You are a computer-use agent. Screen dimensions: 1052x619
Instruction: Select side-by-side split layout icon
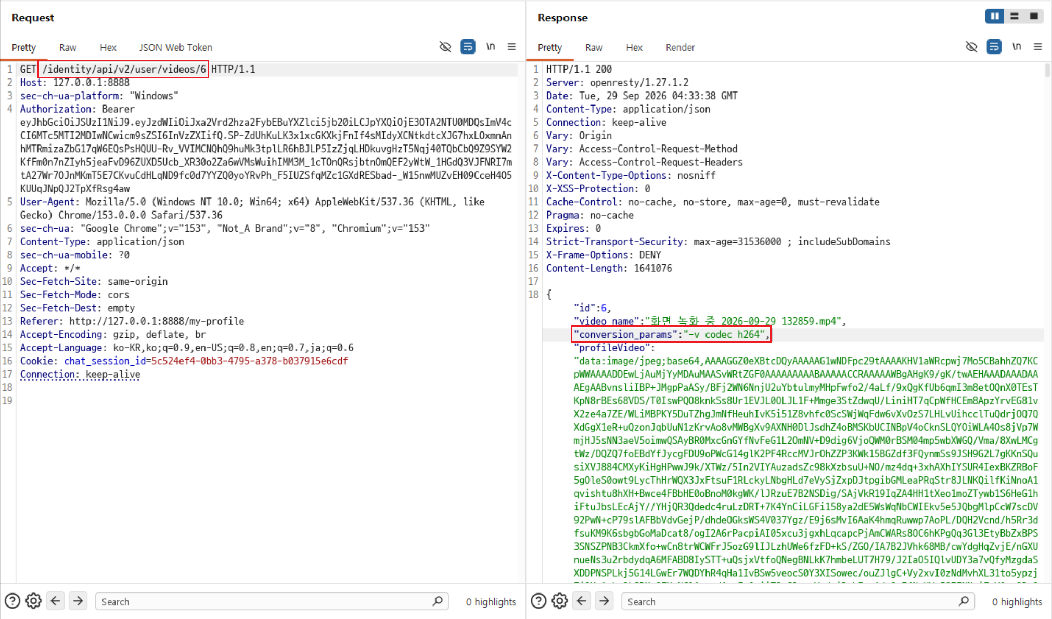coord(994,16)
